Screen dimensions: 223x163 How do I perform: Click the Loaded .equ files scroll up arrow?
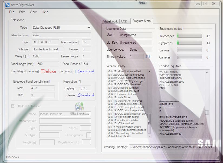(207, 72)
